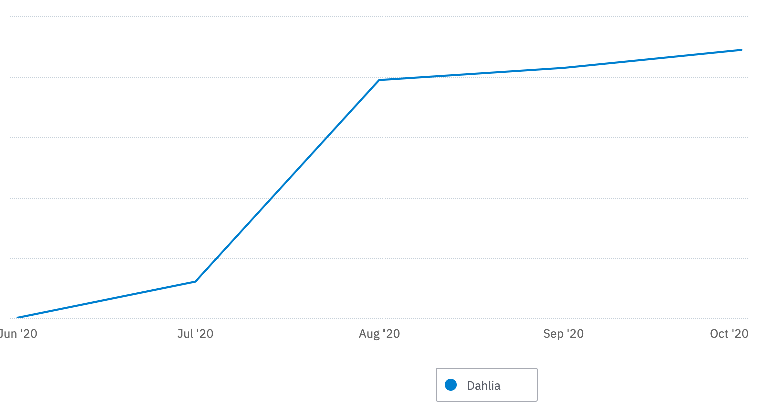Click the line segment between Jun and Jul
Screen dimensions: 767x413
[x=107, y=299]
